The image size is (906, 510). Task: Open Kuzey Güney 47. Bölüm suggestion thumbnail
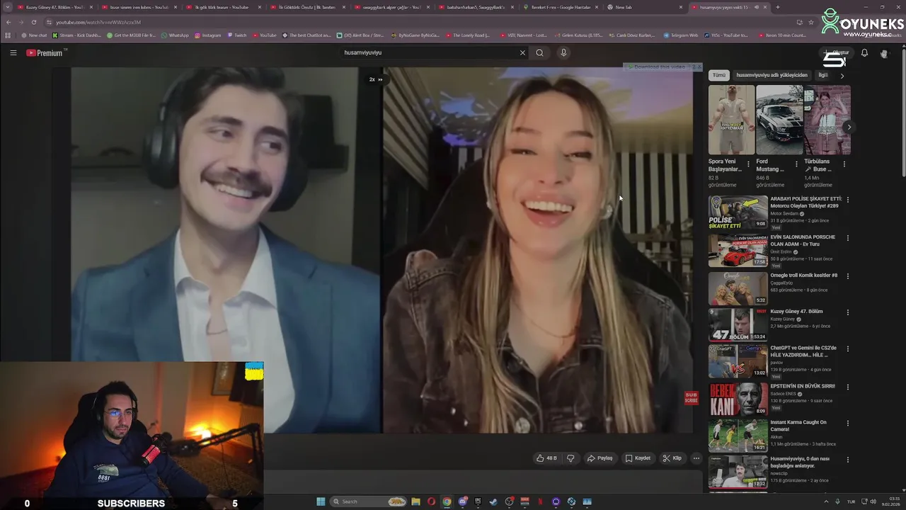pyautogui.click(x=738, y=324)
